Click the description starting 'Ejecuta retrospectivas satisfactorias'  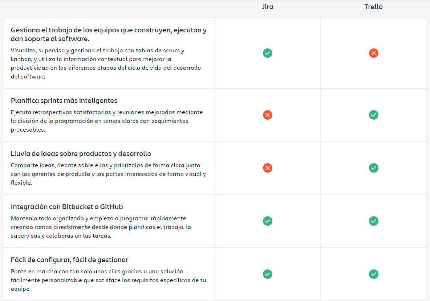[x=107, y=121]
